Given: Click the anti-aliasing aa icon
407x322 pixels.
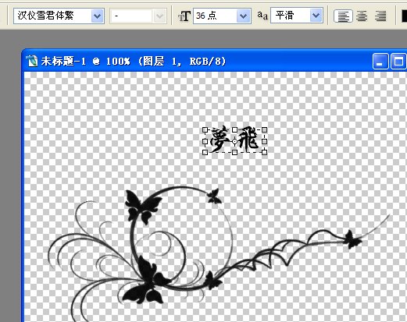Looking at the screenshot, I should tap(262, 16).
